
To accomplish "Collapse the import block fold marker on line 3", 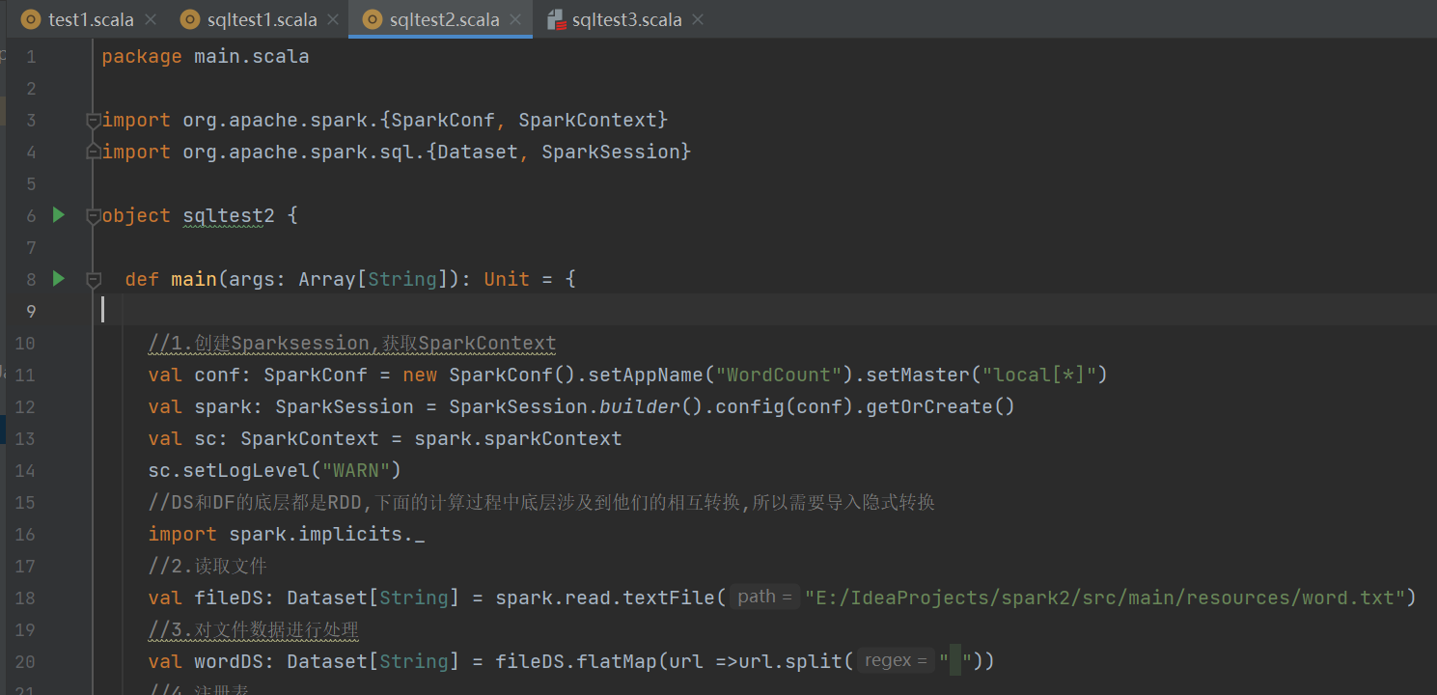I will click(x=94, y=121).
